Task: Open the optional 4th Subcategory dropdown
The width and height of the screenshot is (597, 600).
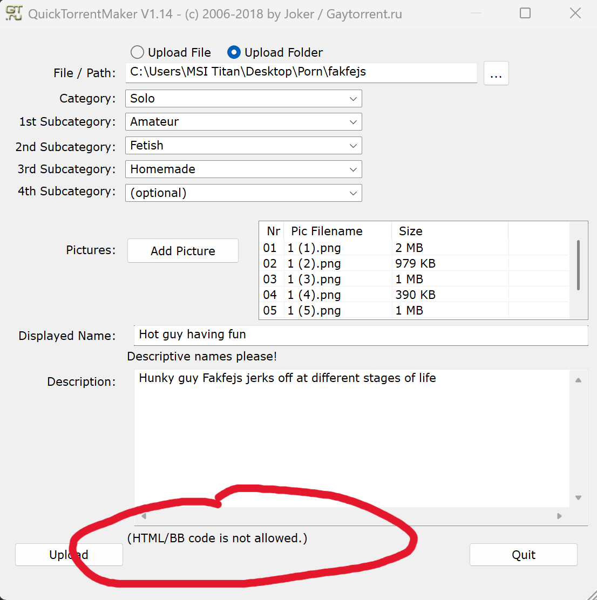Action: pos(353,193)
